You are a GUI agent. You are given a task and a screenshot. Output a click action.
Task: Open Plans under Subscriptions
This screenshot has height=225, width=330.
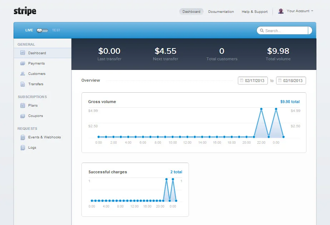pyautogui.click(x=33, y=106)
